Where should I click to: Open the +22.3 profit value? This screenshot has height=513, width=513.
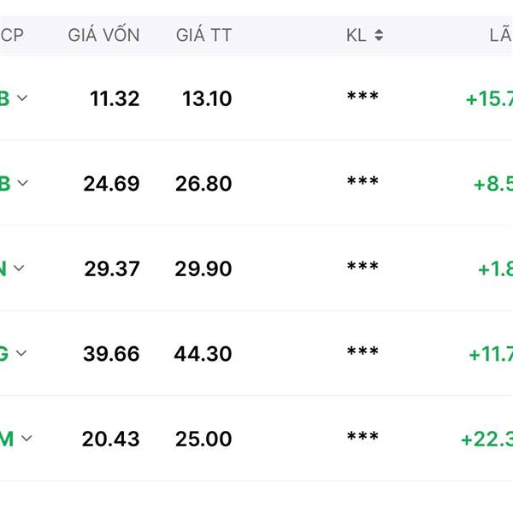point(487,439)
